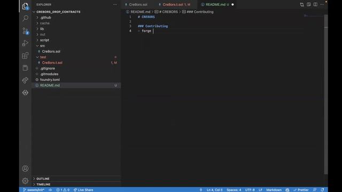Open CreBors.t.sol file in explorer
This screenshot has height=192, width=342.
(x=52, y=63)
